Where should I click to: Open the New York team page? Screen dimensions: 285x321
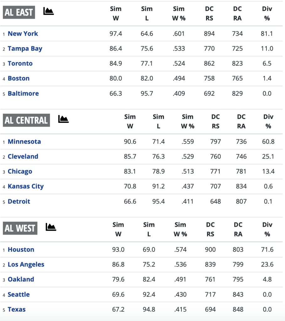[23, 34]
